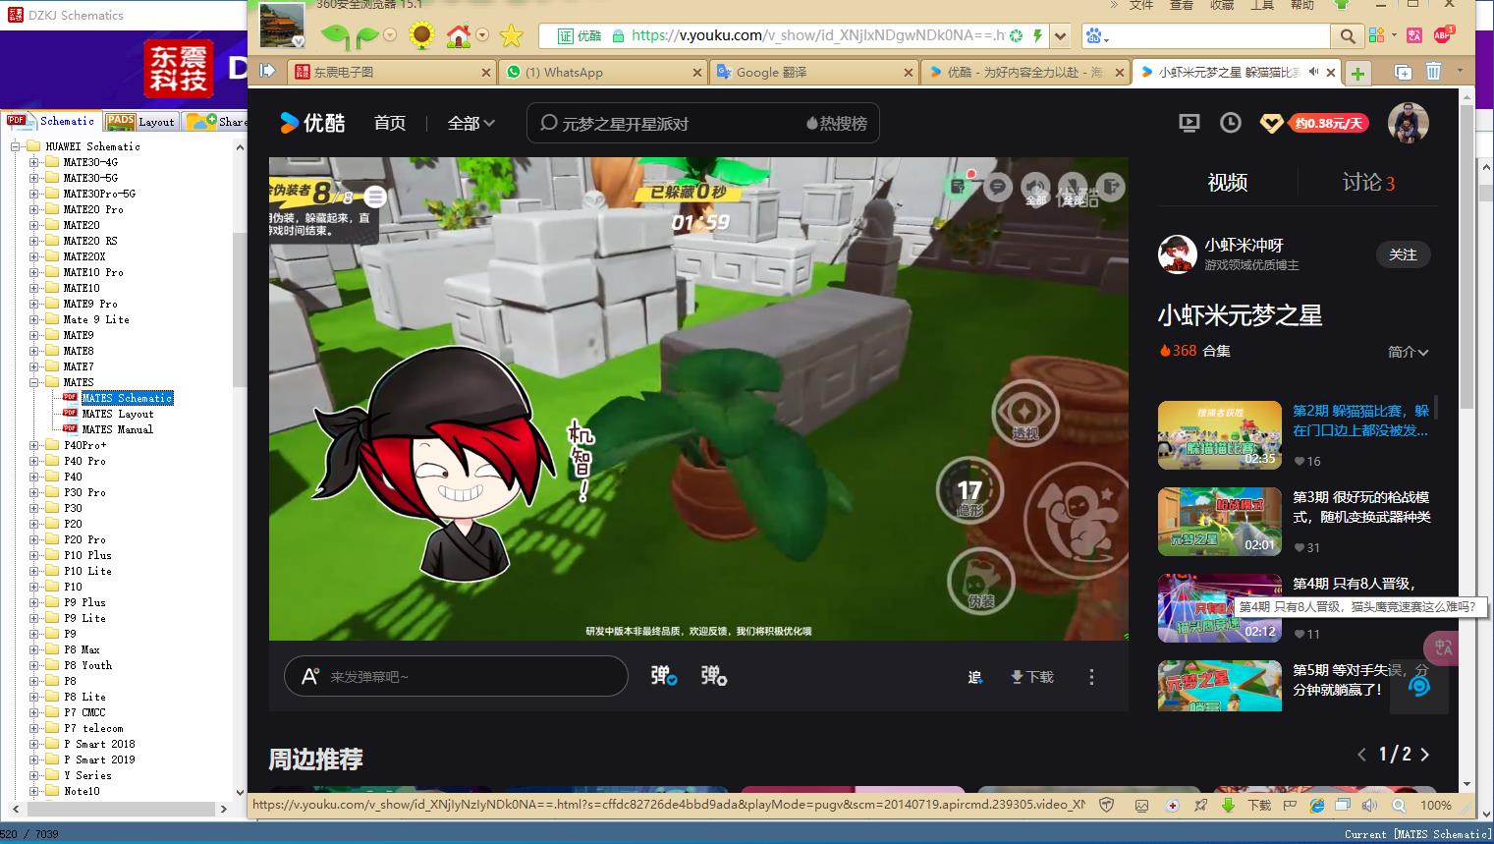Switch to the 讨论 discussion tab
Viewport: 1494px width, 844px height.
tap(1368, 182)
